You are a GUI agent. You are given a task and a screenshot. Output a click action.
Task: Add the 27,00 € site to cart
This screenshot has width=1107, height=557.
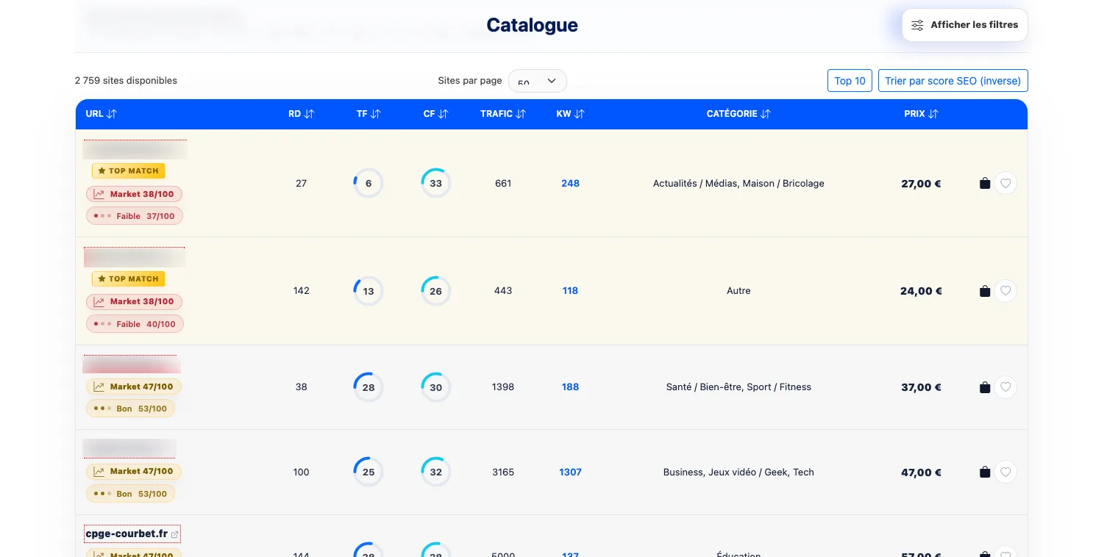click(x=985, y=184)
